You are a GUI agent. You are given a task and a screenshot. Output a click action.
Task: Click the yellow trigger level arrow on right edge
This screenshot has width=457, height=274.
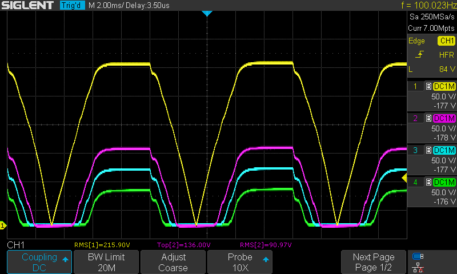(404, 178)
